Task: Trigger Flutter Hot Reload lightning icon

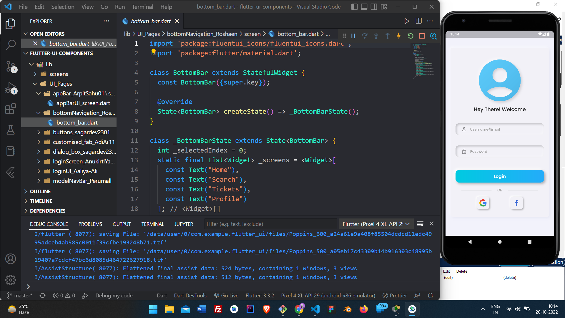Action: click(x=399, y=36)
